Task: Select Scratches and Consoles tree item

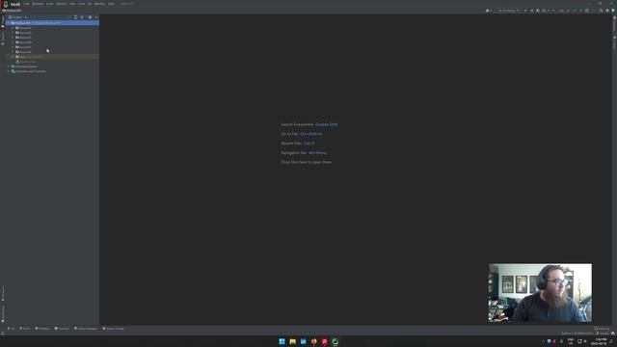Action: click(29, 71)
